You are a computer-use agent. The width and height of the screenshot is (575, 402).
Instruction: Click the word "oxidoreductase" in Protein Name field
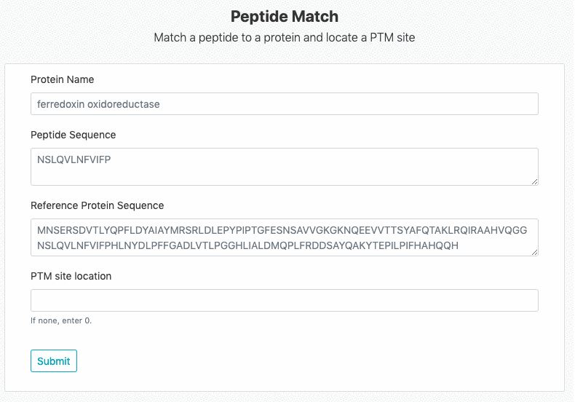pos(123,104)
